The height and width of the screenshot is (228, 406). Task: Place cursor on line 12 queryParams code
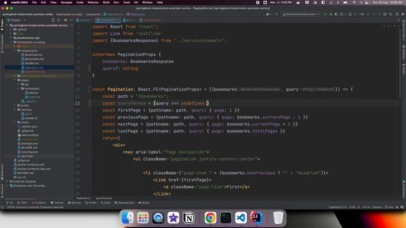pos(131,103)
